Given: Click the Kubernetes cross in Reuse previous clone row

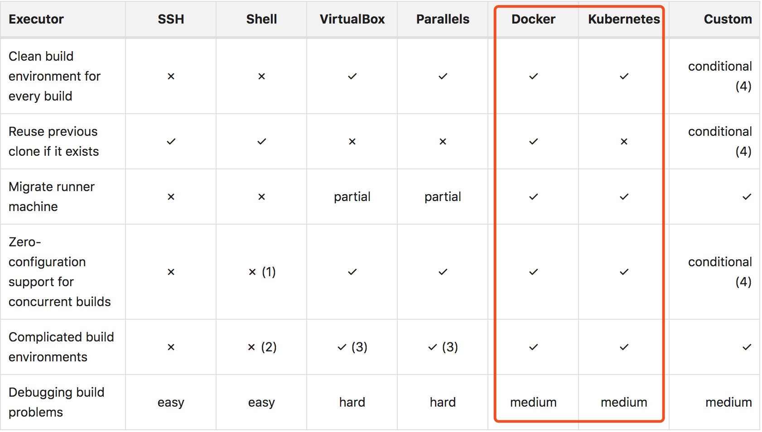Looking at the screenshot, I should coord(624,142).
